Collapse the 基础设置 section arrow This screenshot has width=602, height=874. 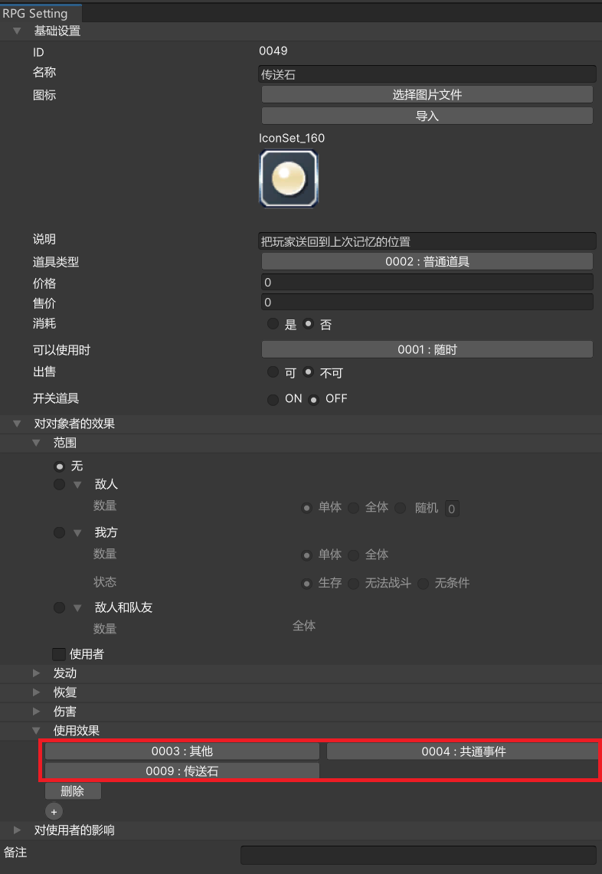[x=17, y=31]
